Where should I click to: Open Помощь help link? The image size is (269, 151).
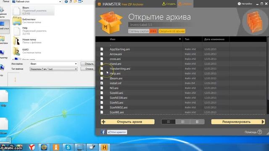pos(253,132)
